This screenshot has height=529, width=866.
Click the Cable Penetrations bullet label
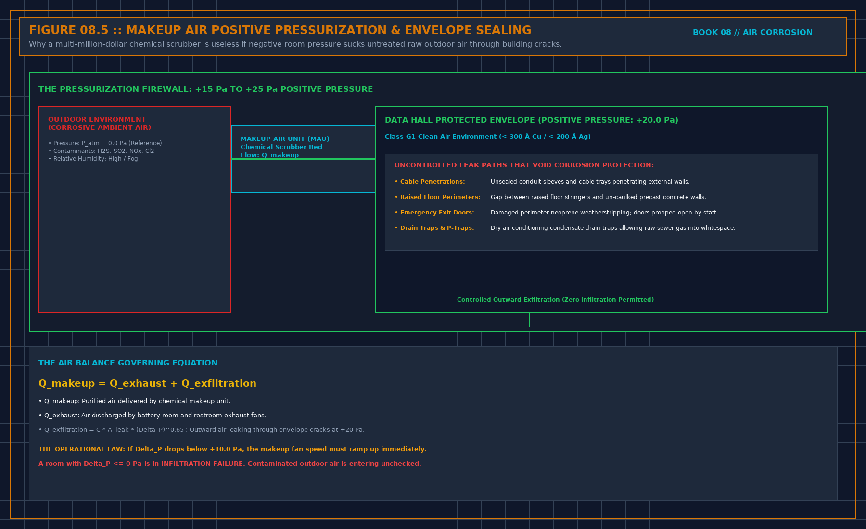[x=430, y=182]
